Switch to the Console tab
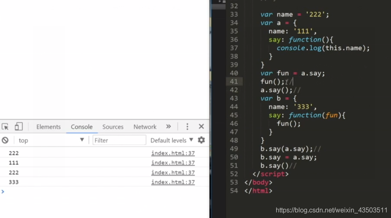Screen dimensions: 391x218 pos(81,127)
